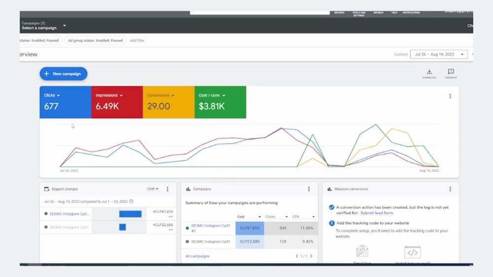
Task: Click the help icon beside the comparison dates
Action: pyautogui.click(x=132, y=201)
